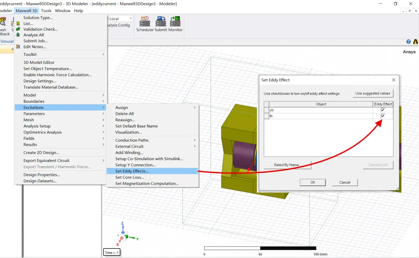The height and width of the screenshot is (258, 419).
Task: Select the yb object row cell
Action: click(x=321, y=110)
